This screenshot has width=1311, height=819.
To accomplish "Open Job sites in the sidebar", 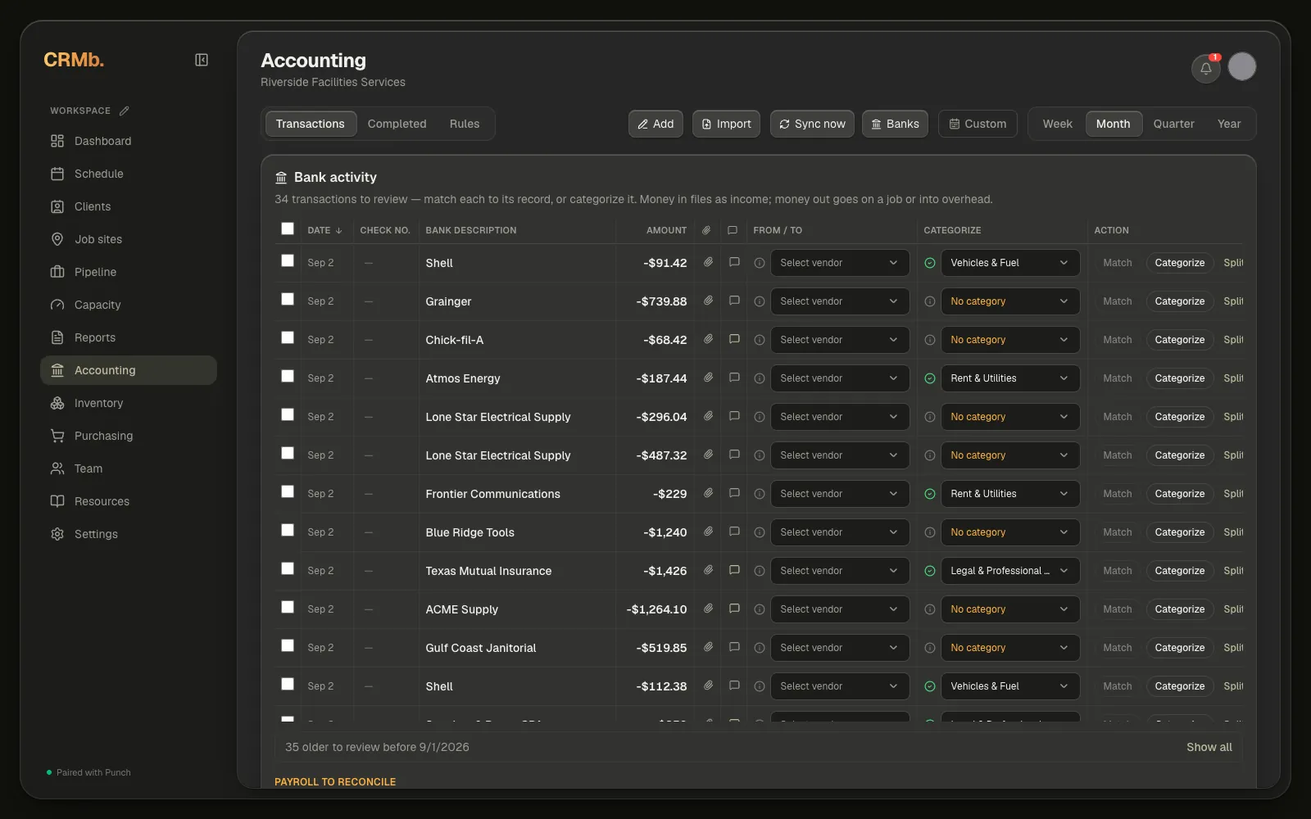I will click(x=129, y=239).
